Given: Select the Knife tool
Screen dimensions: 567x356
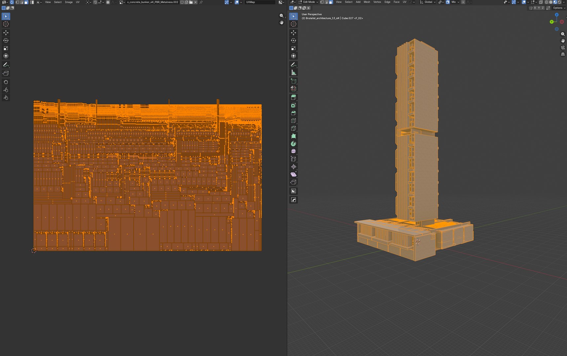Looking at the screenshot, I should (x=293, y=129).
